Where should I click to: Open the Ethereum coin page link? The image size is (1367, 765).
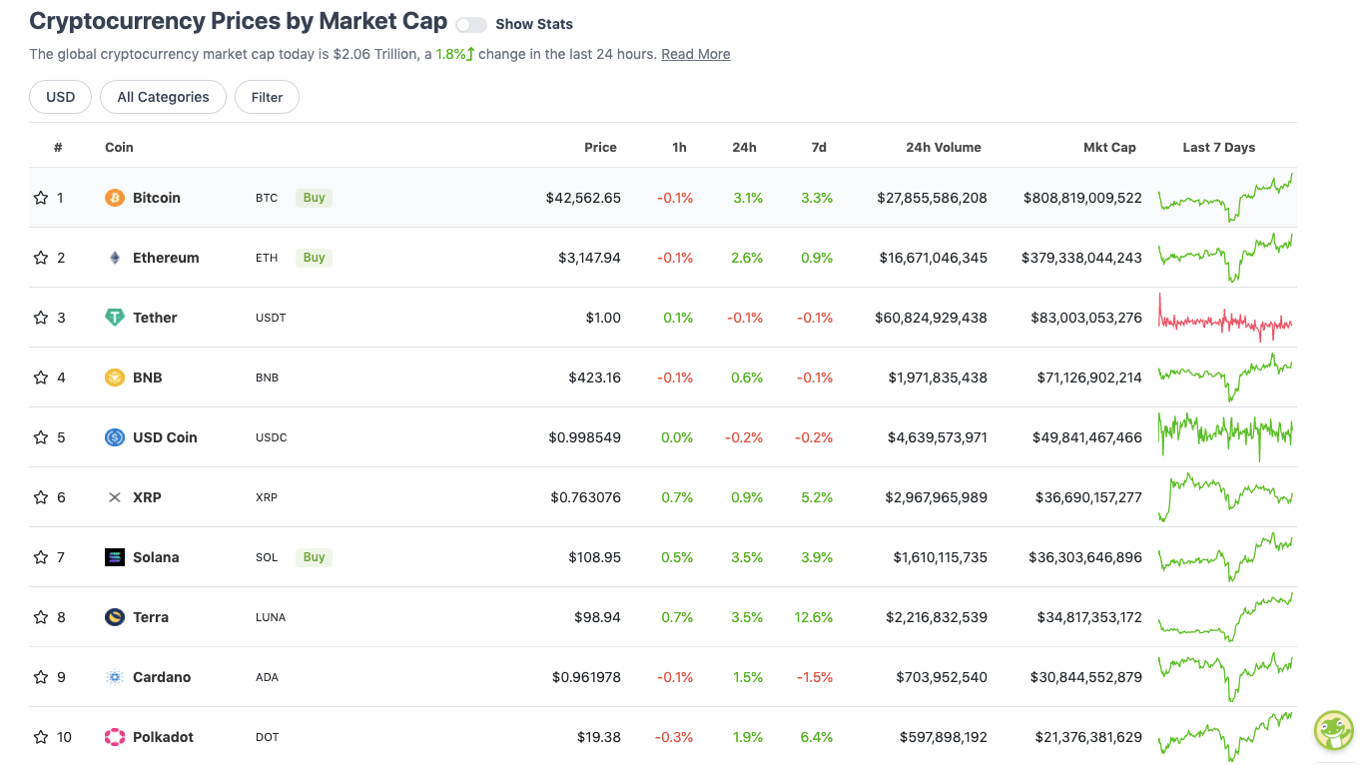pos(166,258)
